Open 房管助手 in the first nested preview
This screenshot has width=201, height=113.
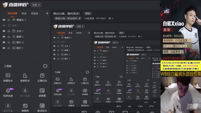[x=71, y=81]
